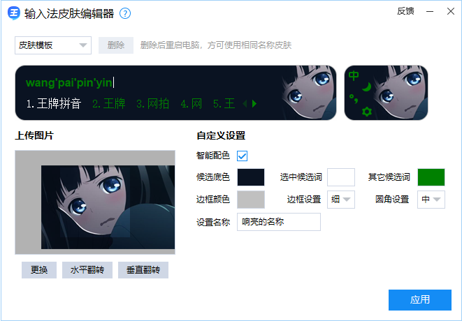The width and height of the screenshot is (462, 321).
Task: Click the 垂直翻转 button
Action: tap(143, 270)
